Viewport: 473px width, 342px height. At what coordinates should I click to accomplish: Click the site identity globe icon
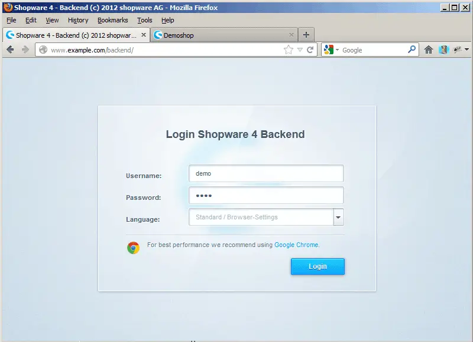43,50
